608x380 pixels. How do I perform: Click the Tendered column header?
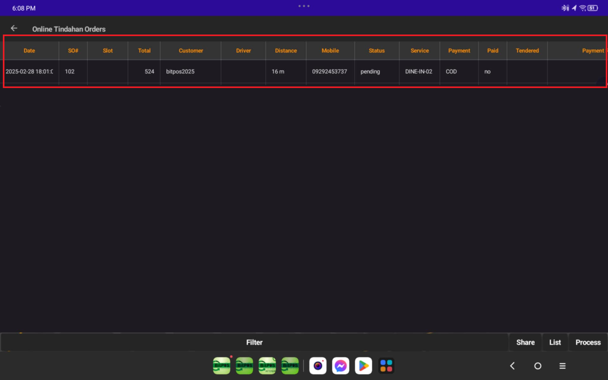[x=527, y=51]
